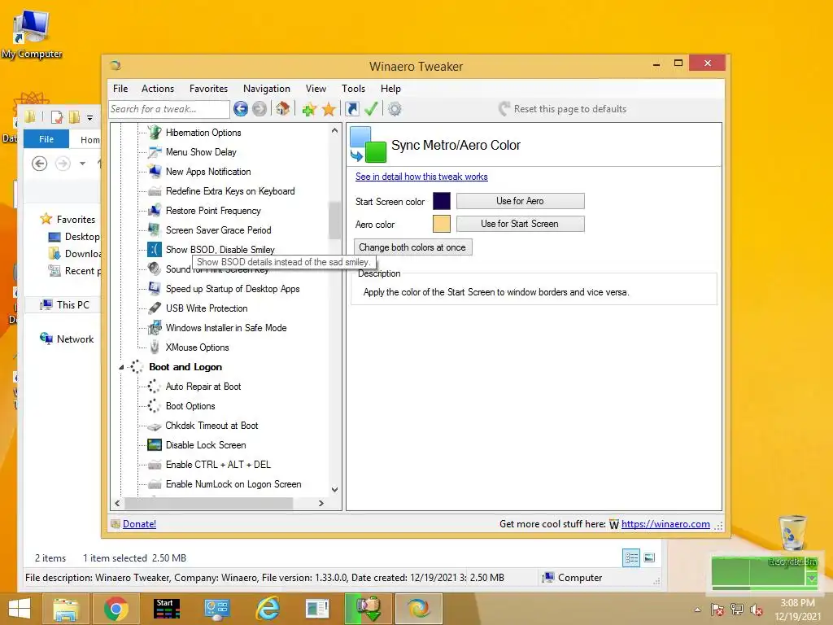Open the File menu in Winaero Tweaker

pyautogui.click(x=120, y=88)
